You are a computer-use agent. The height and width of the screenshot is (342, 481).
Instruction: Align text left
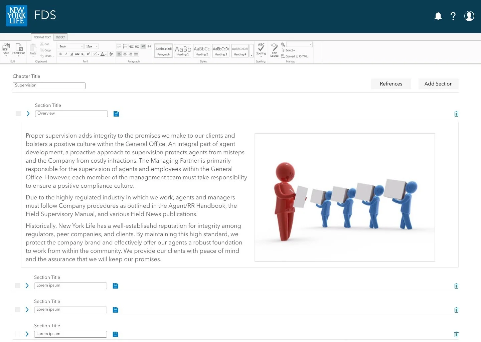coord(119,54)
